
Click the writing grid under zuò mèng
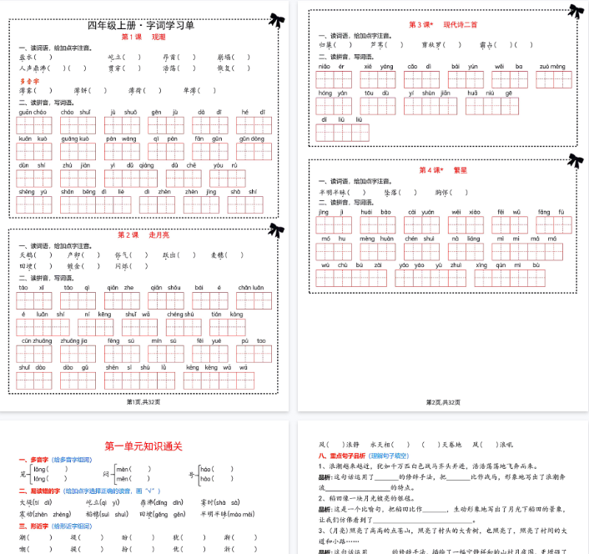pyautogui.click(x=551, y=79)
